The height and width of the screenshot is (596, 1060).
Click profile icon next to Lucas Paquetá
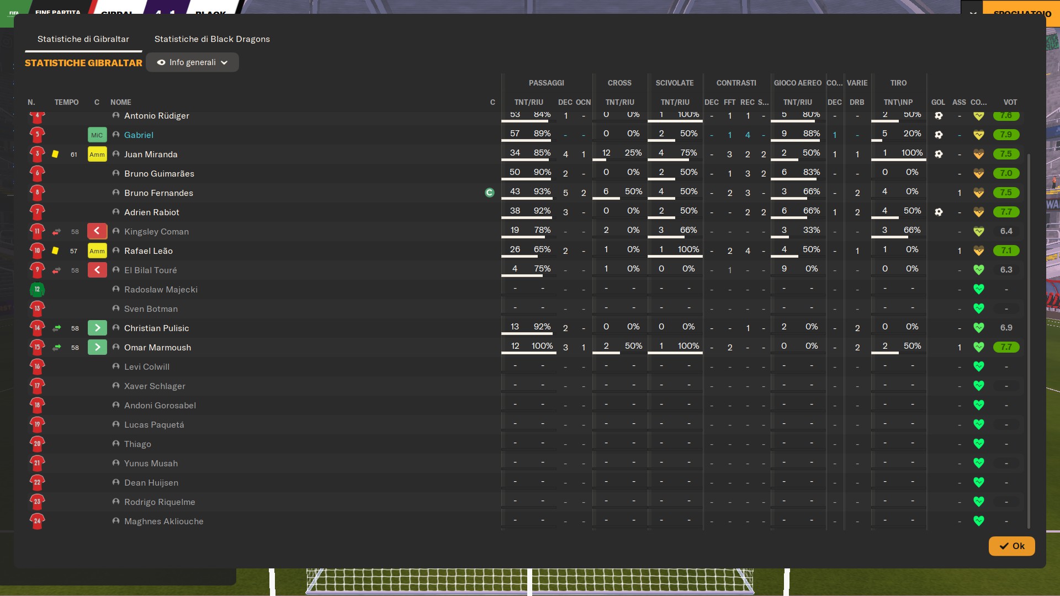pos(116,424)
